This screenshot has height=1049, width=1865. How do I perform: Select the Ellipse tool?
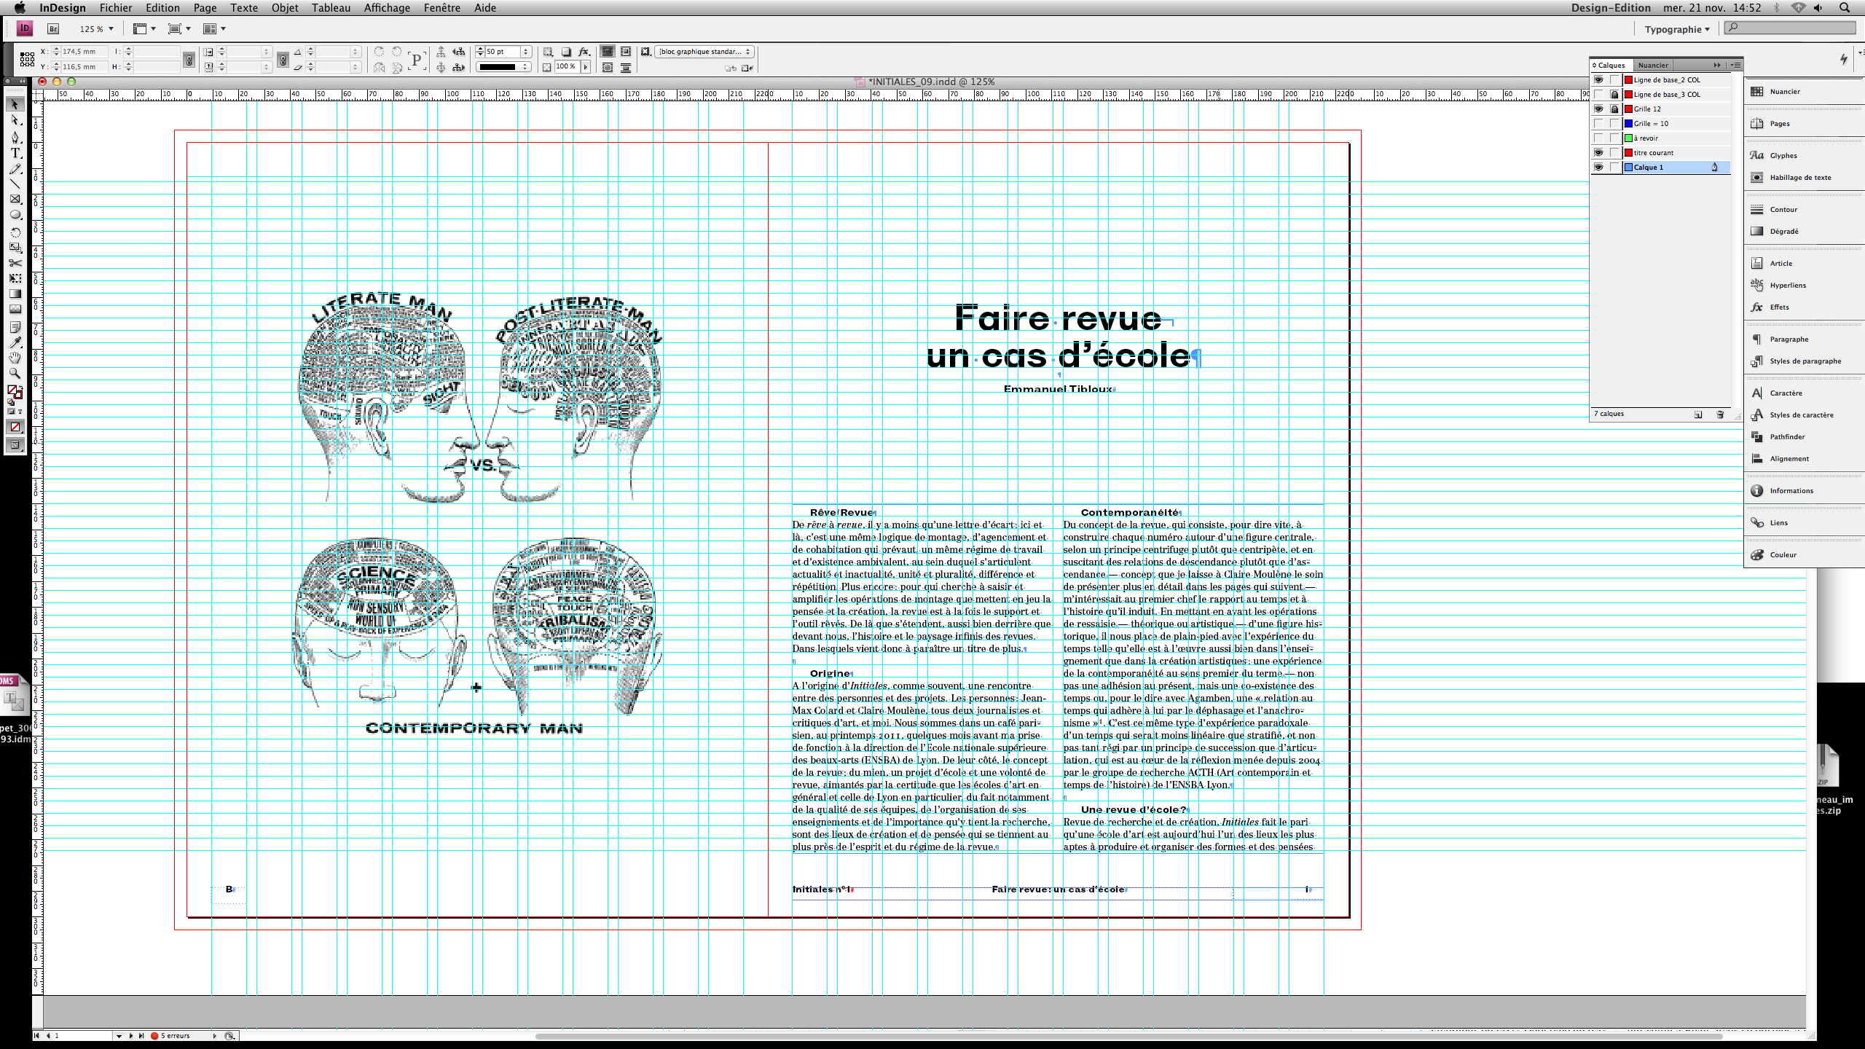click(x=15, y=215)
